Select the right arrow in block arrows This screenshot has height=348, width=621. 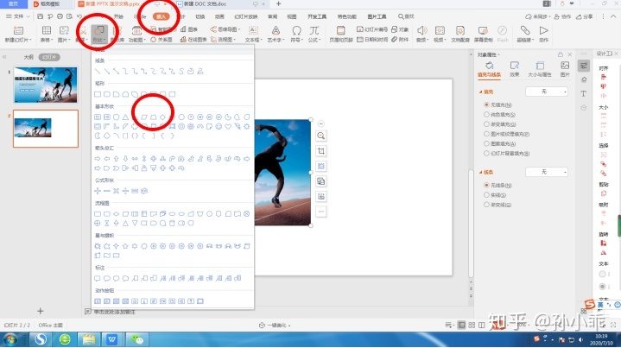pos(98,159)
